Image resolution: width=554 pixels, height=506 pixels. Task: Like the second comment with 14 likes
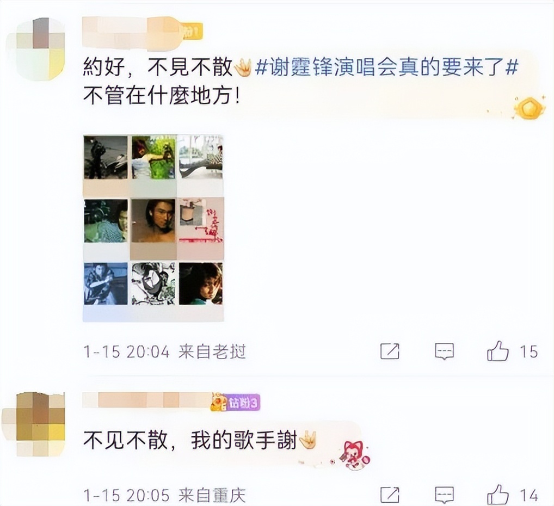pyautogui.click(x=498, y=495)
